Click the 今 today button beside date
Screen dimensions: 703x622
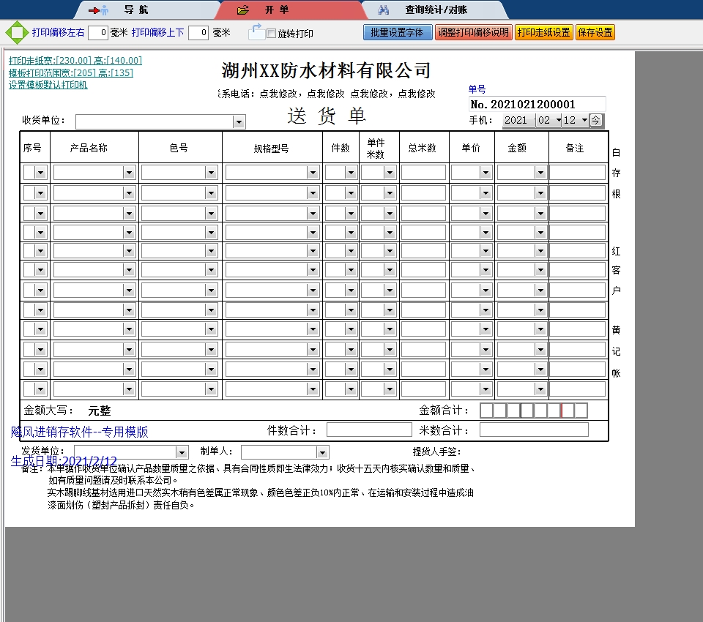coord(596,120)
